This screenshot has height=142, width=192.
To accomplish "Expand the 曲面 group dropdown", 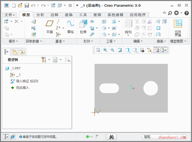I will pos(162,41).
